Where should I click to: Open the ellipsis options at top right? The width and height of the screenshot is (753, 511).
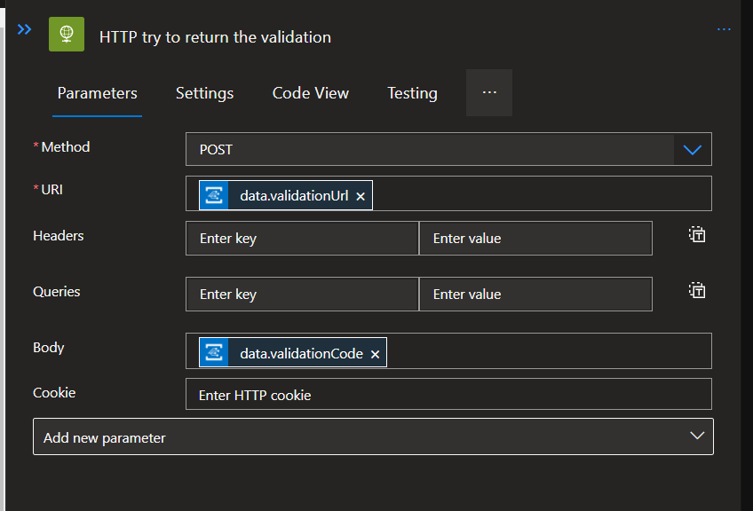[724, 28]
